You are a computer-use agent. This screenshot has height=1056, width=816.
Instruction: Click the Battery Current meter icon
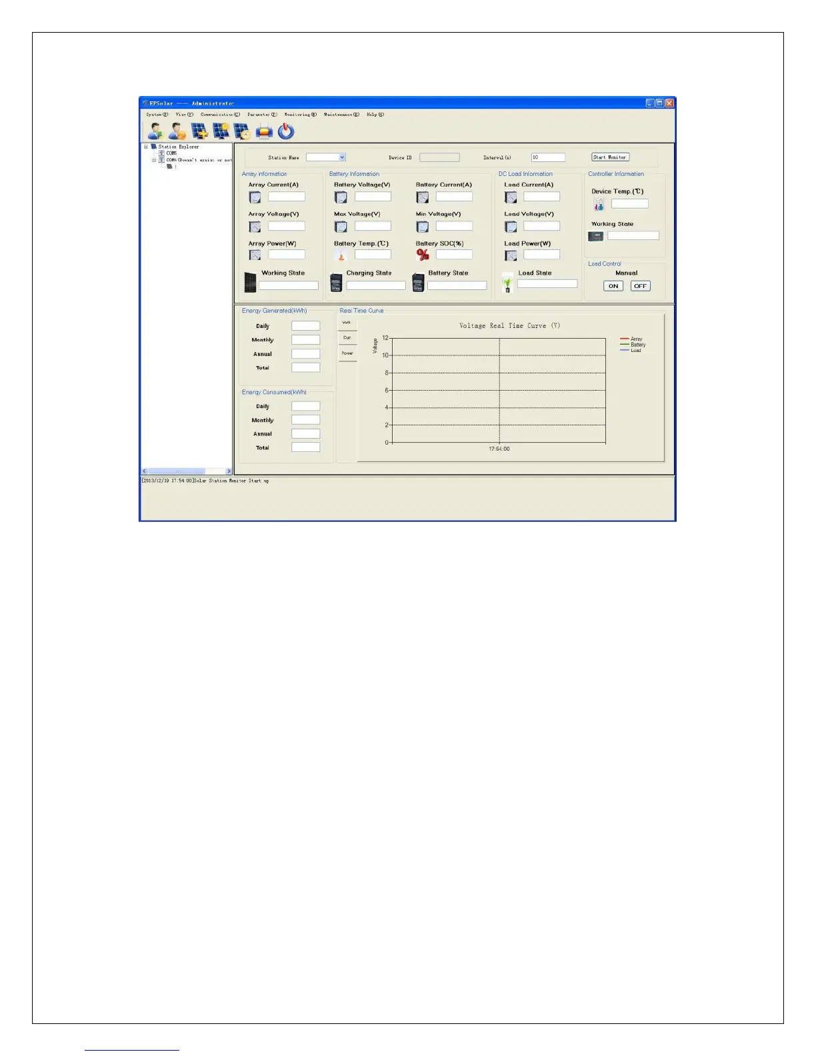click(x=423, y=197)
